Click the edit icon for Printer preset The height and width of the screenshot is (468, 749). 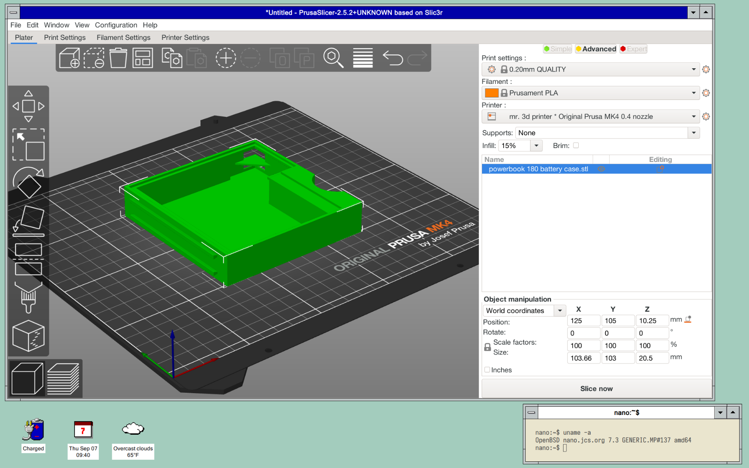(706, 116)
